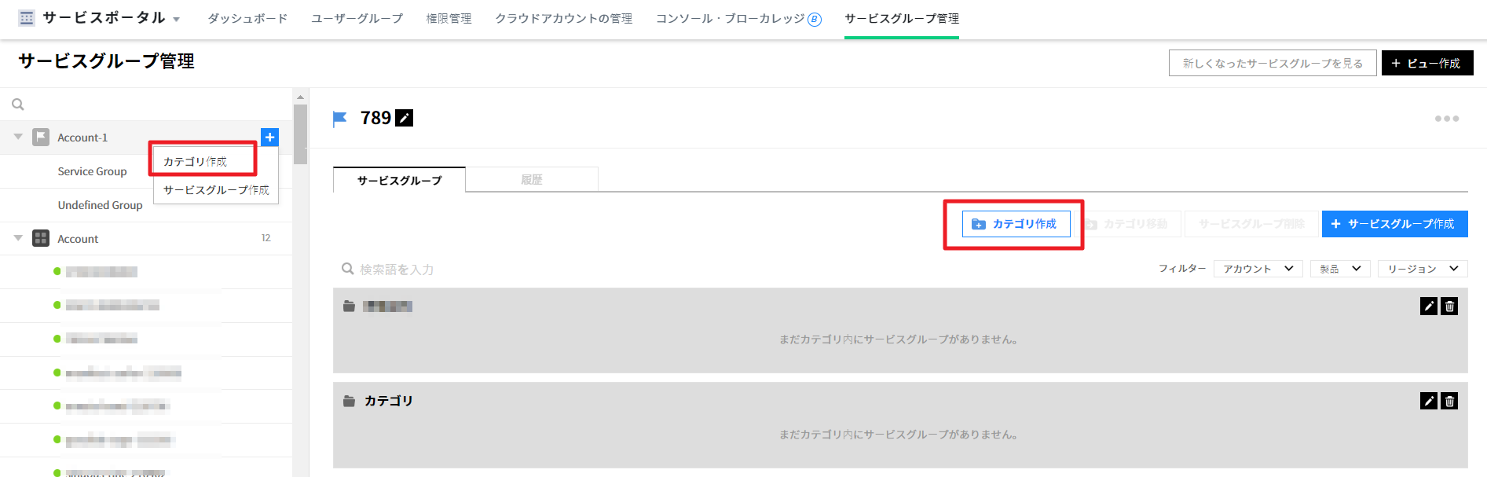Click the ビュー作成 button
1487x477 pixels.
(1427, 63)
